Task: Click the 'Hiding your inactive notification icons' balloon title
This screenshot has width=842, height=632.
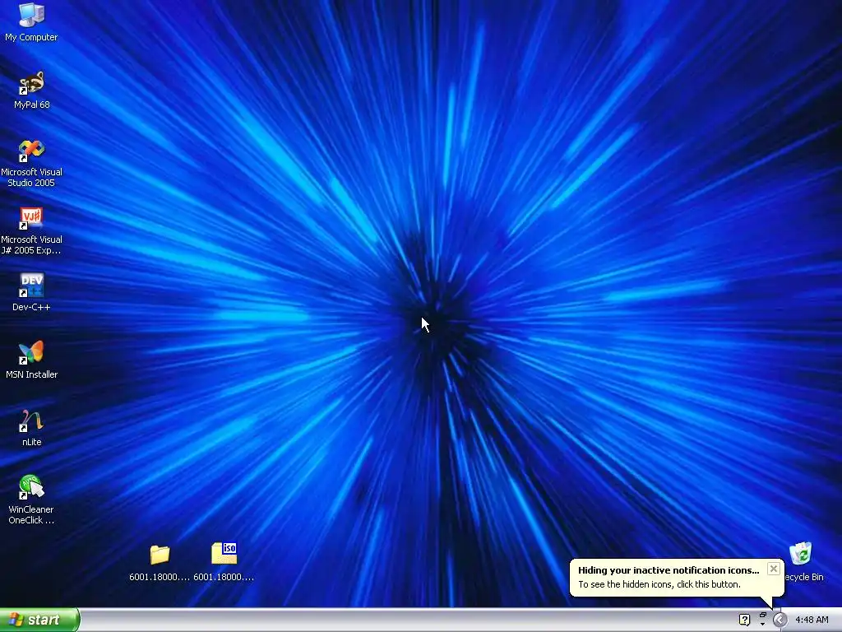Action: [x=669, y=570]
